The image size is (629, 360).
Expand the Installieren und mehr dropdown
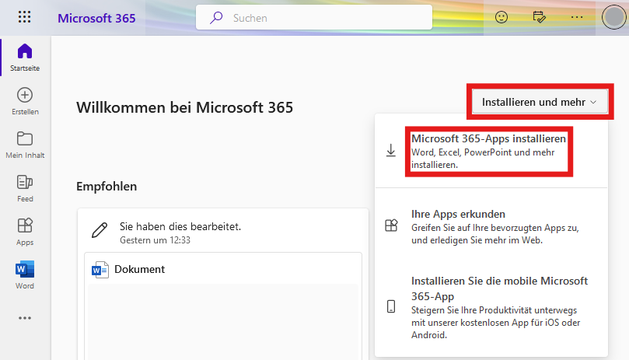[539, 102]
